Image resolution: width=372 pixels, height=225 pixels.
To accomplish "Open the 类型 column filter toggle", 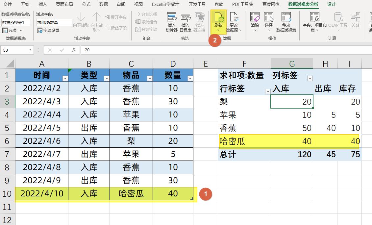I will point(107,78).
